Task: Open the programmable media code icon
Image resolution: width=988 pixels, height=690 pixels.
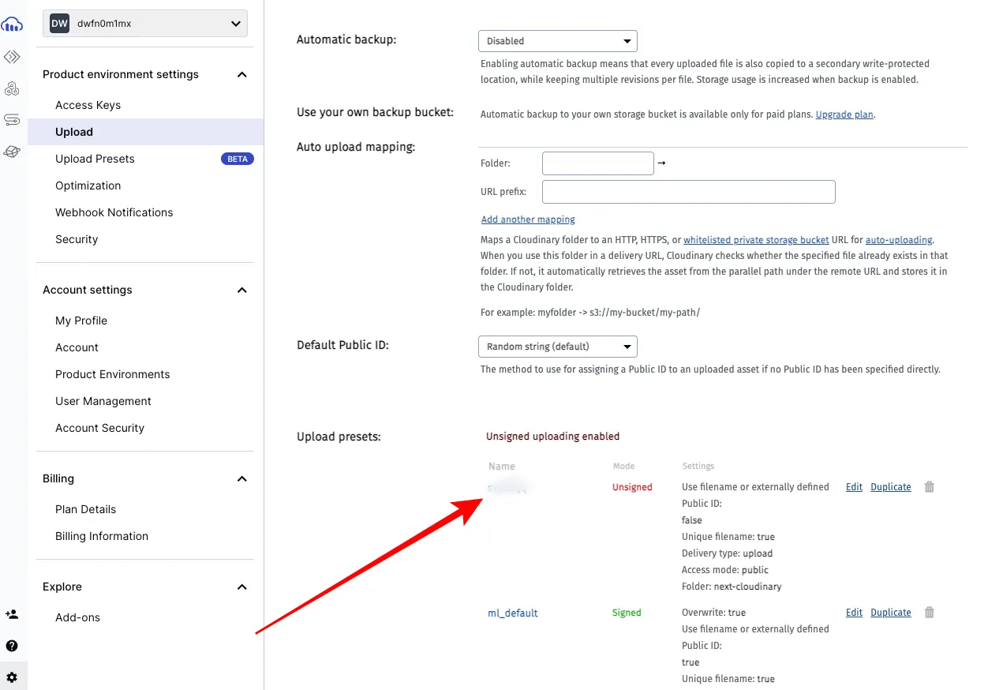Action: pos(12,57)
